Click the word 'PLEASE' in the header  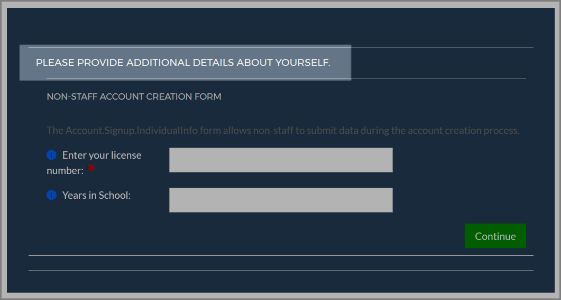(55, 62)
